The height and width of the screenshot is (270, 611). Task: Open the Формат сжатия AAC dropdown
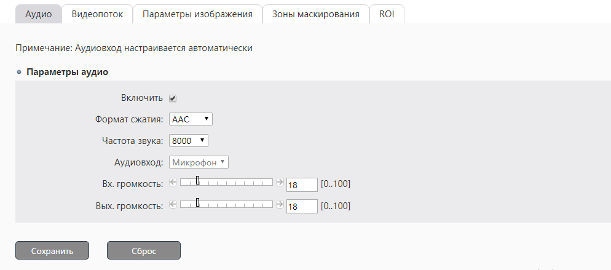pos(191,119)
